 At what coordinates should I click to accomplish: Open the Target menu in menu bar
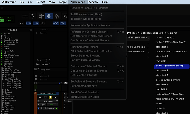coord(63,2)
